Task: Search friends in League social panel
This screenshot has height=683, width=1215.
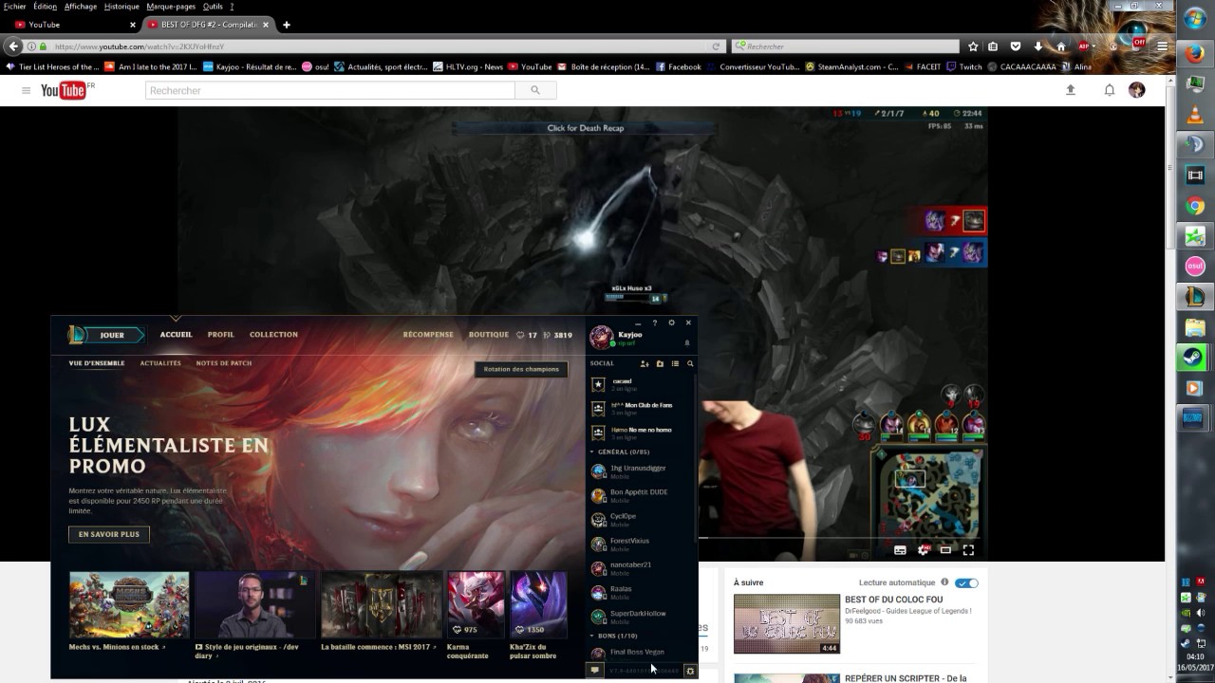Action: pyautogui.click(x=690, y=363)
